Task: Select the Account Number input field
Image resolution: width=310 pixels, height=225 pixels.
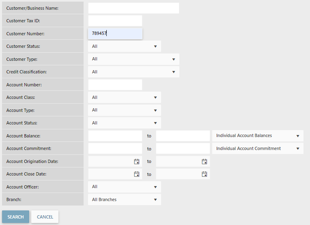Action: (115, 85)
